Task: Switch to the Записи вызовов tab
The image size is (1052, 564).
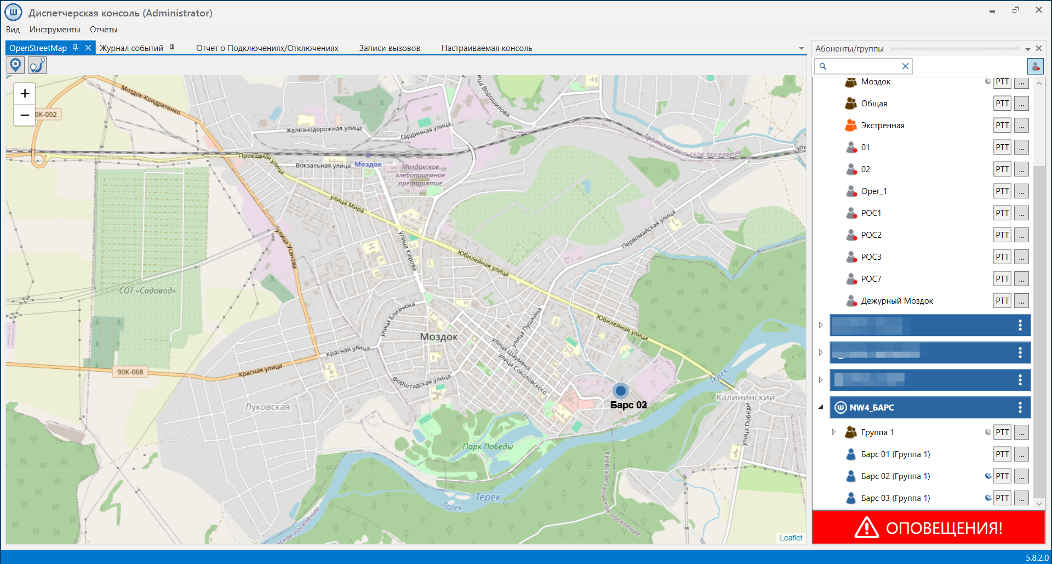Action: click(390, 48)
